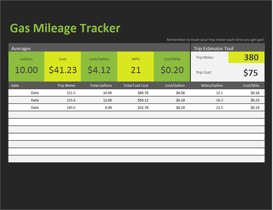Select the Gas Mileage Tracker title
This screenshot has height=210, width=273.
[65, 29]
